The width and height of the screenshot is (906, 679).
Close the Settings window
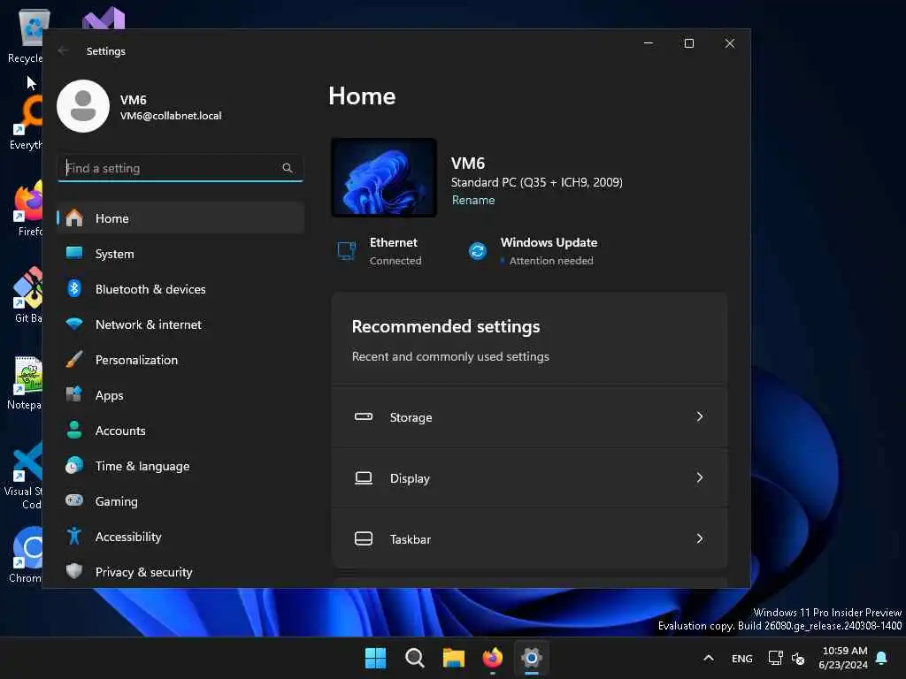(730, 43)
